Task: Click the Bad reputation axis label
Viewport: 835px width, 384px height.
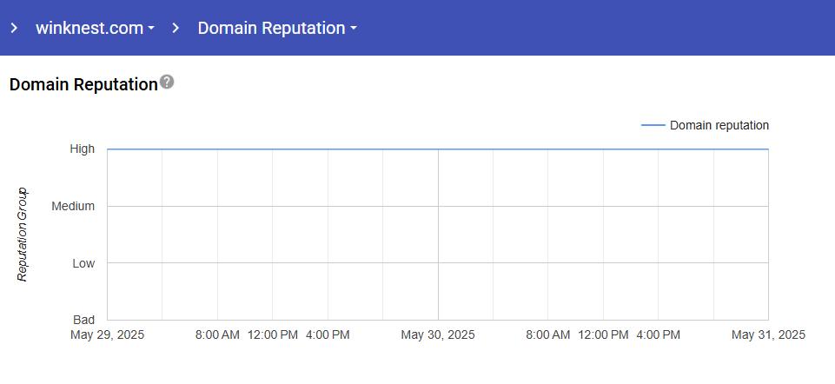Action: coord(83,320)
